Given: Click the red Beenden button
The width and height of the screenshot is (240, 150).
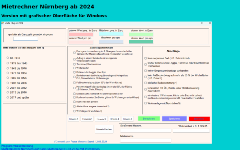Looking at the screenshot, I should (x=199, y=119).
